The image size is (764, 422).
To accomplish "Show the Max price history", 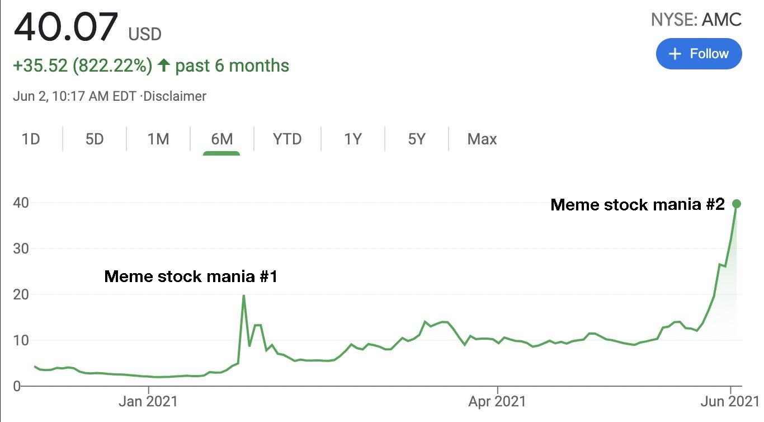I will tap(482, 139).
